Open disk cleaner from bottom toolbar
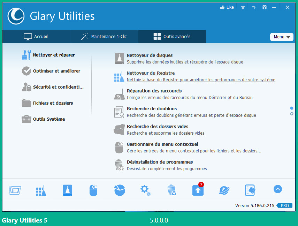The height and width of the screenshot is (226, 298). (x=68, y=190)
